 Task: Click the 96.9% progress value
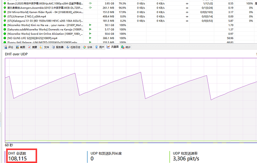coord(122,8)
